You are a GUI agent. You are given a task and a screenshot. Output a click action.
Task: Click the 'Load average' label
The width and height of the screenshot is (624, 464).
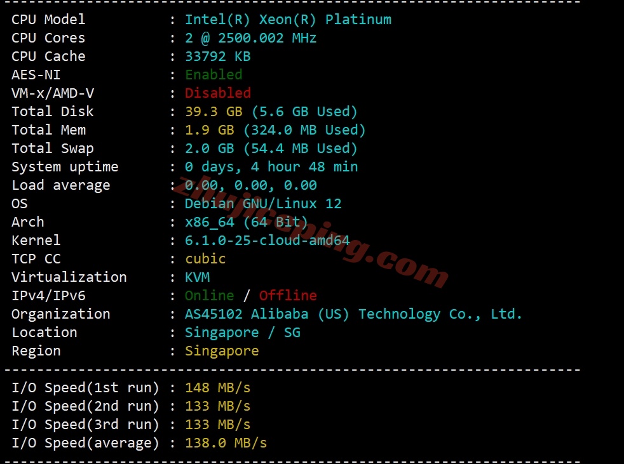60,185
